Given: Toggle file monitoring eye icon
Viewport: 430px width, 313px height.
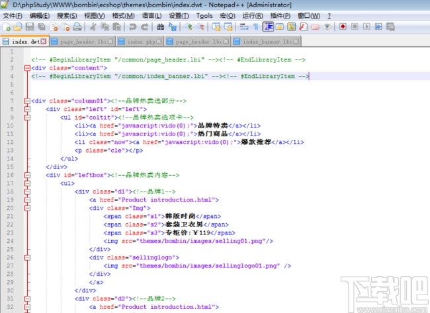Looking at the screenshot, I should (327, 27).
